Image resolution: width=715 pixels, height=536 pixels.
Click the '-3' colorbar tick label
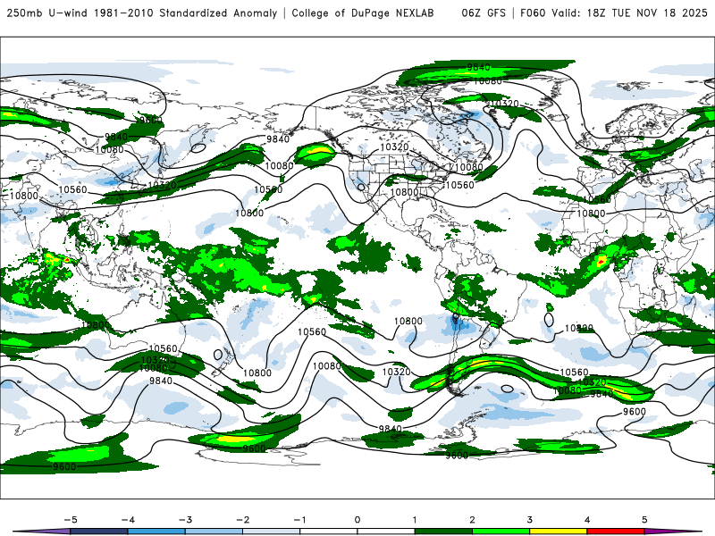pyautogui.click(x=185, y=520)
